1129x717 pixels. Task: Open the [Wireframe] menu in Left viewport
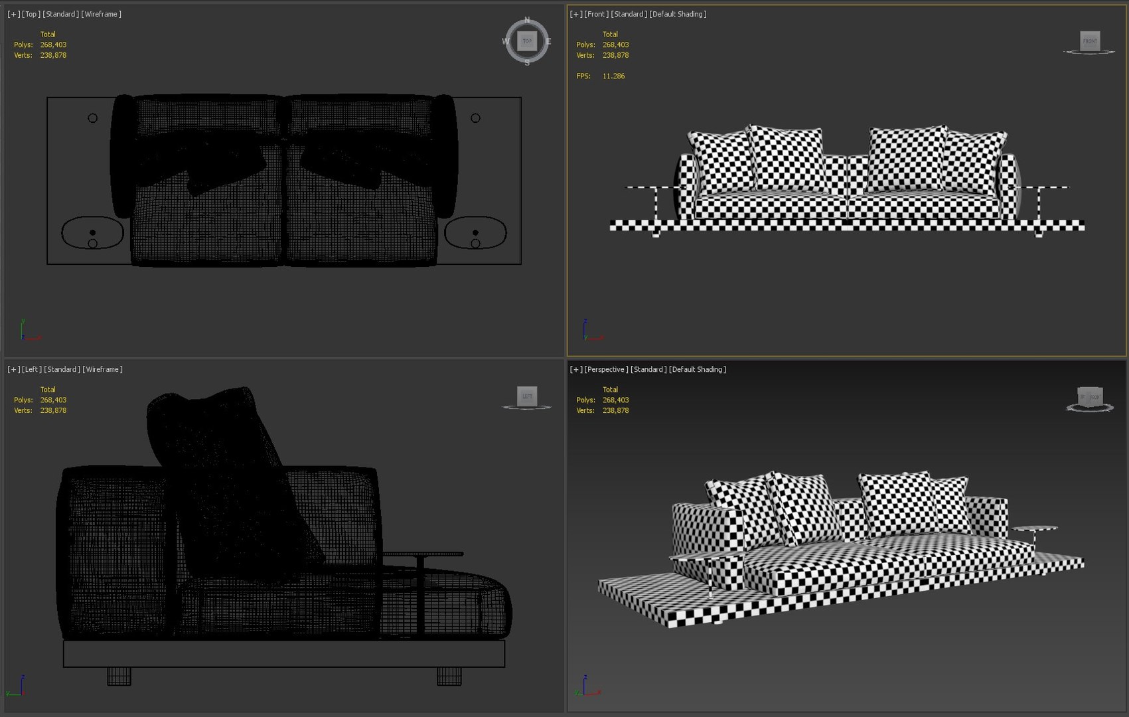click(102, 369)
